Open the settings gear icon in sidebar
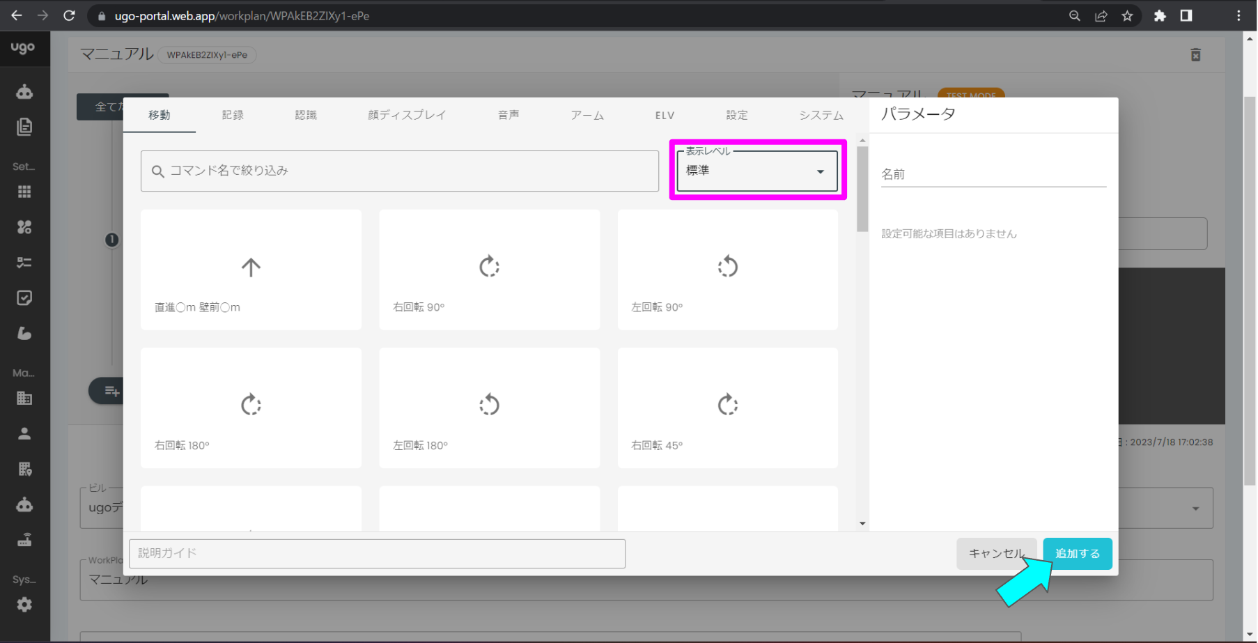The height and width of the screenshot is (643, 1258). [24, 605]
